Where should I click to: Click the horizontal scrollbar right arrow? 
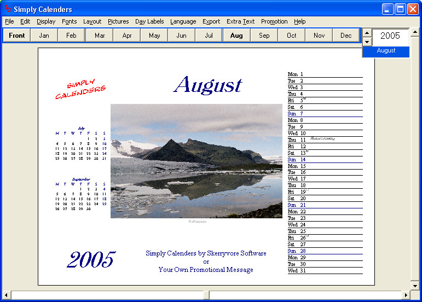(x=406, y=295)
